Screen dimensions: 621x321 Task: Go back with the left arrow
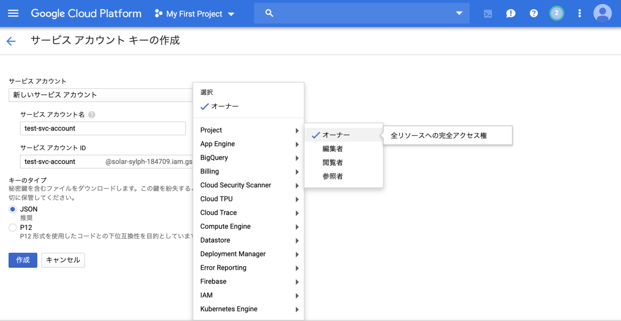point(11,41)
